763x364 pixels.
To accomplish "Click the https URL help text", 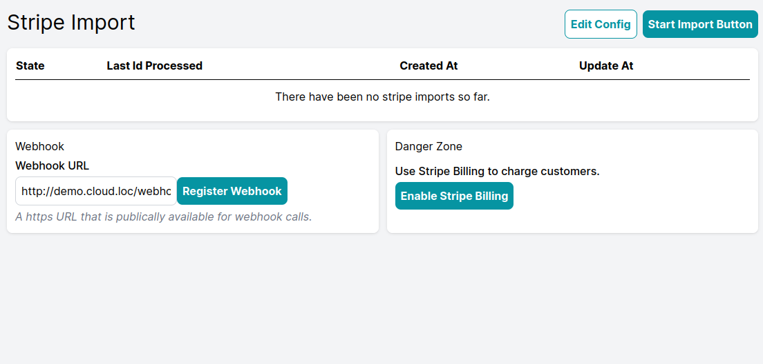I will point(164,216).
